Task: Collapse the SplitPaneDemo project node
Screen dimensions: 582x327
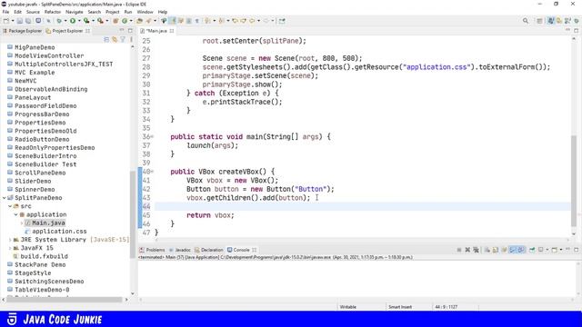Action: (4, 198)
